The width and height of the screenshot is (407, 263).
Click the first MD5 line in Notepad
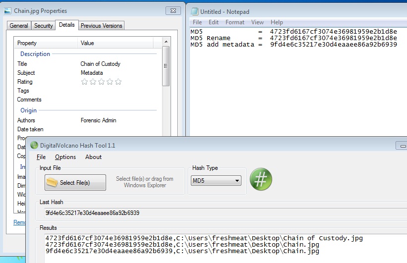293,32
